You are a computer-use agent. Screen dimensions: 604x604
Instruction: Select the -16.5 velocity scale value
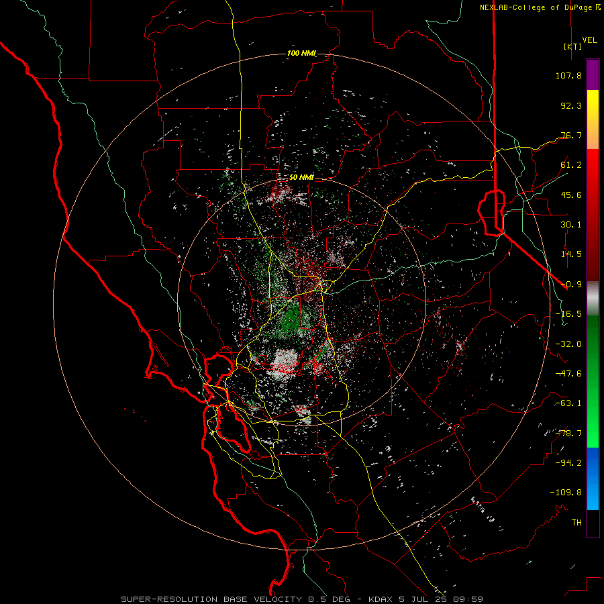[x=568, y=313]
